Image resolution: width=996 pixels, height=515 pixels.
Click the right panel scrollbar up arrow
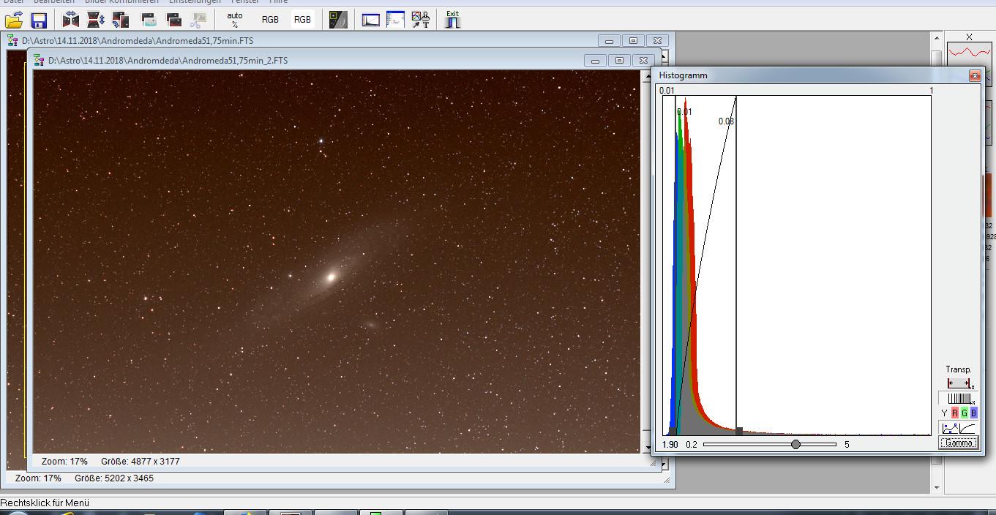click(x=936, y=39)
